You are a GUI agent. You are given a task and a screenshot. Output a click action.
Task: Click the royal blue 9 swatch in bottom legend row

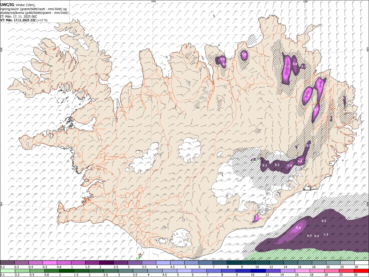(x=243, y=271)
